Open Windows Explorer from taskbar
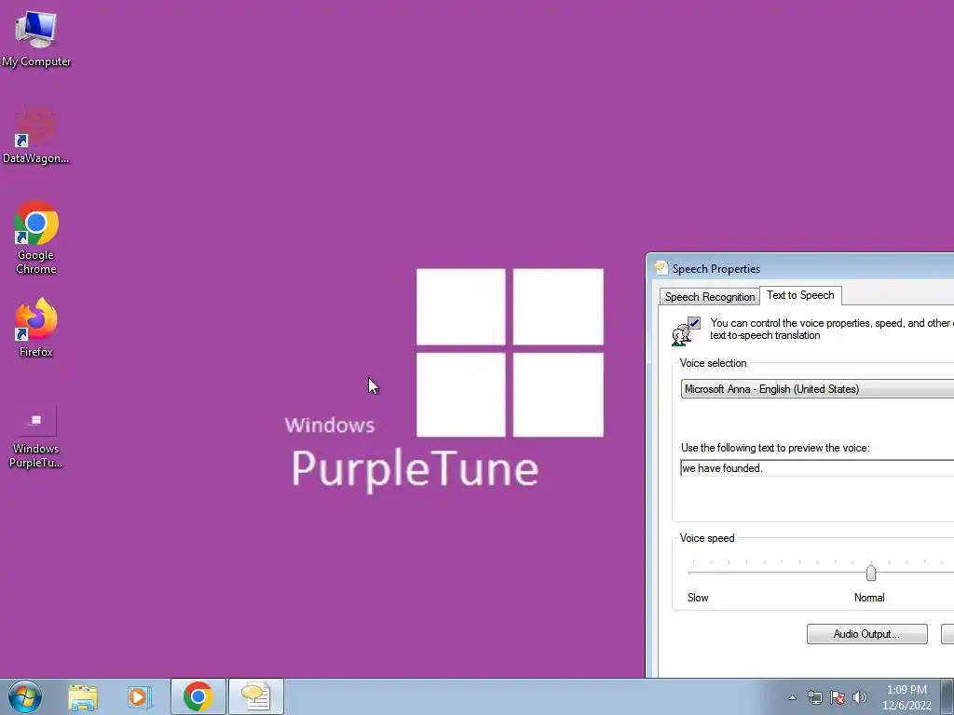954x715 pixels. (83, 696)
